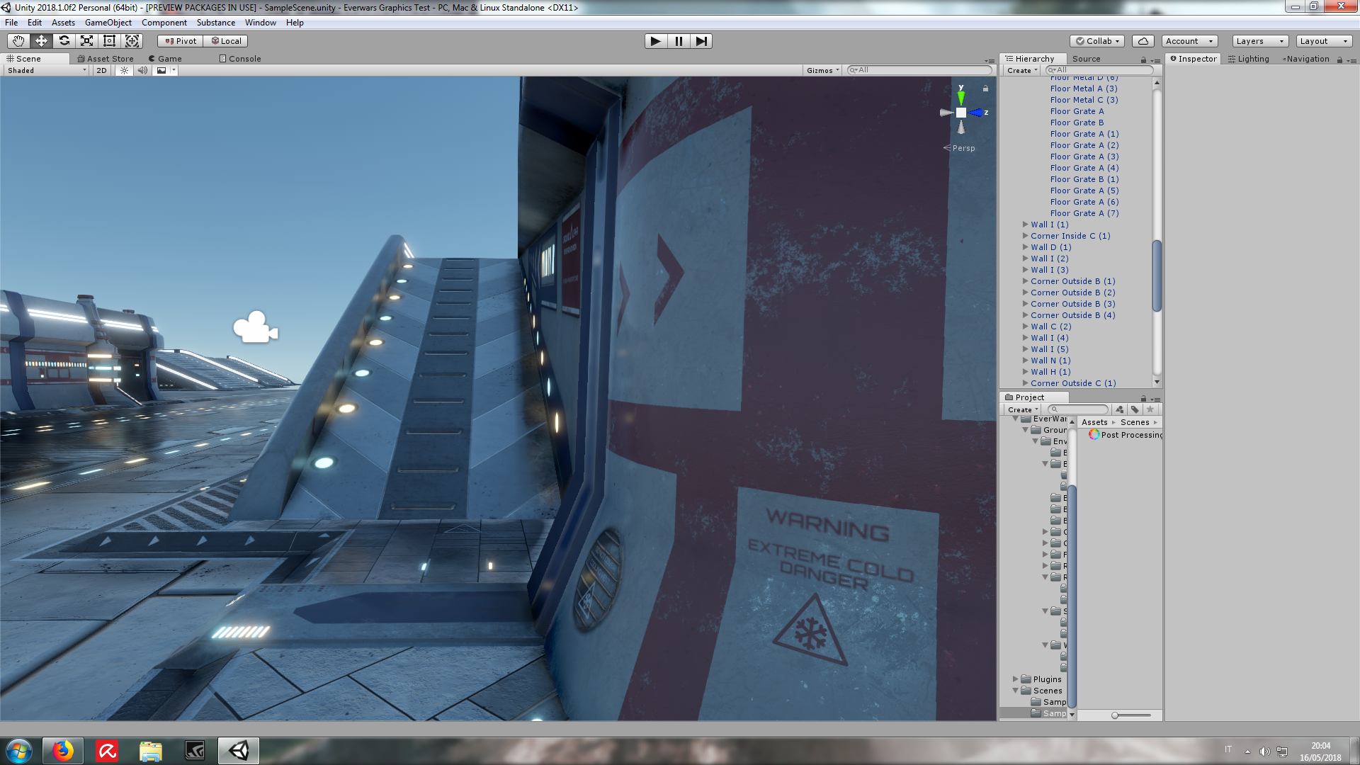Adjust the Project icon size slider
This screenshot has height=765, width=1360.
(1116, 715)
